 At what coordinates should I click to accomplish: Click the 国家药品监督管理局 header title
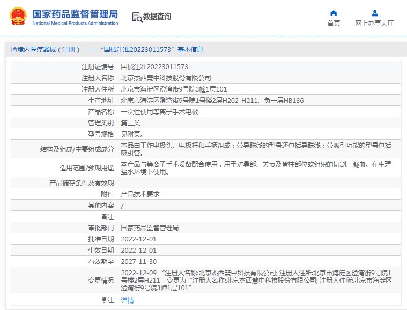point(75,14)
